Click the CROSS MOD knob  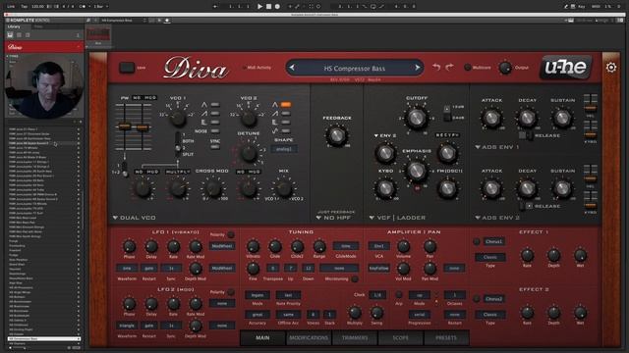coord(212,189)
